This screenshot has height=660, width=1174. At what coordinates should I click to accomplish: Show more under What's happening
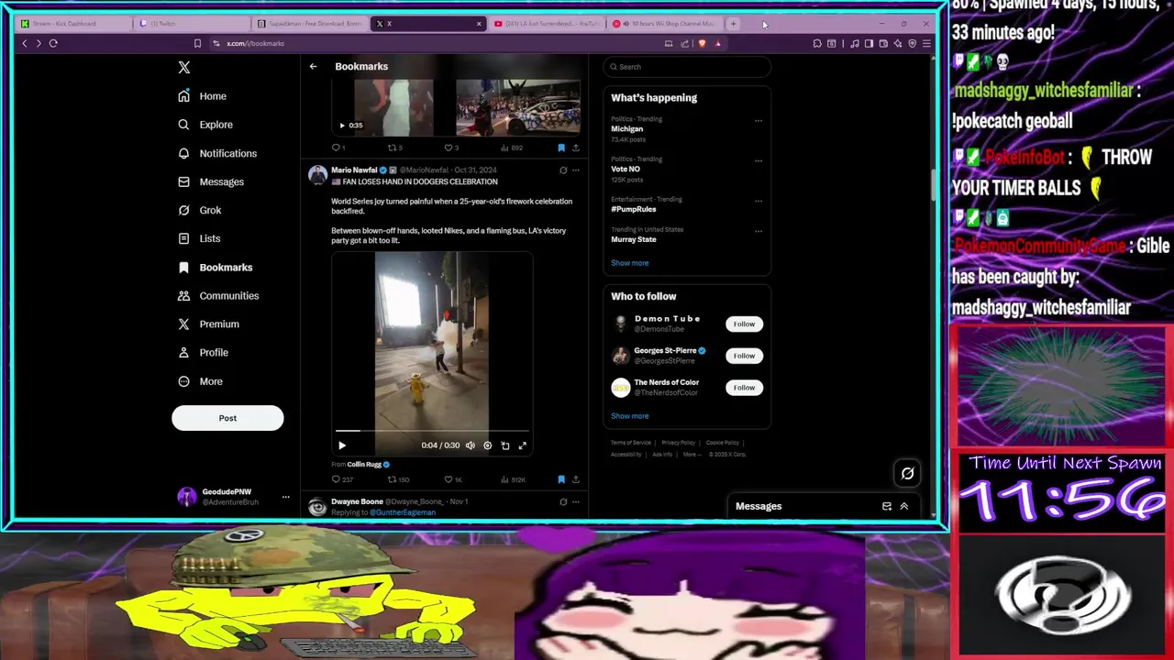click(630, 263)
